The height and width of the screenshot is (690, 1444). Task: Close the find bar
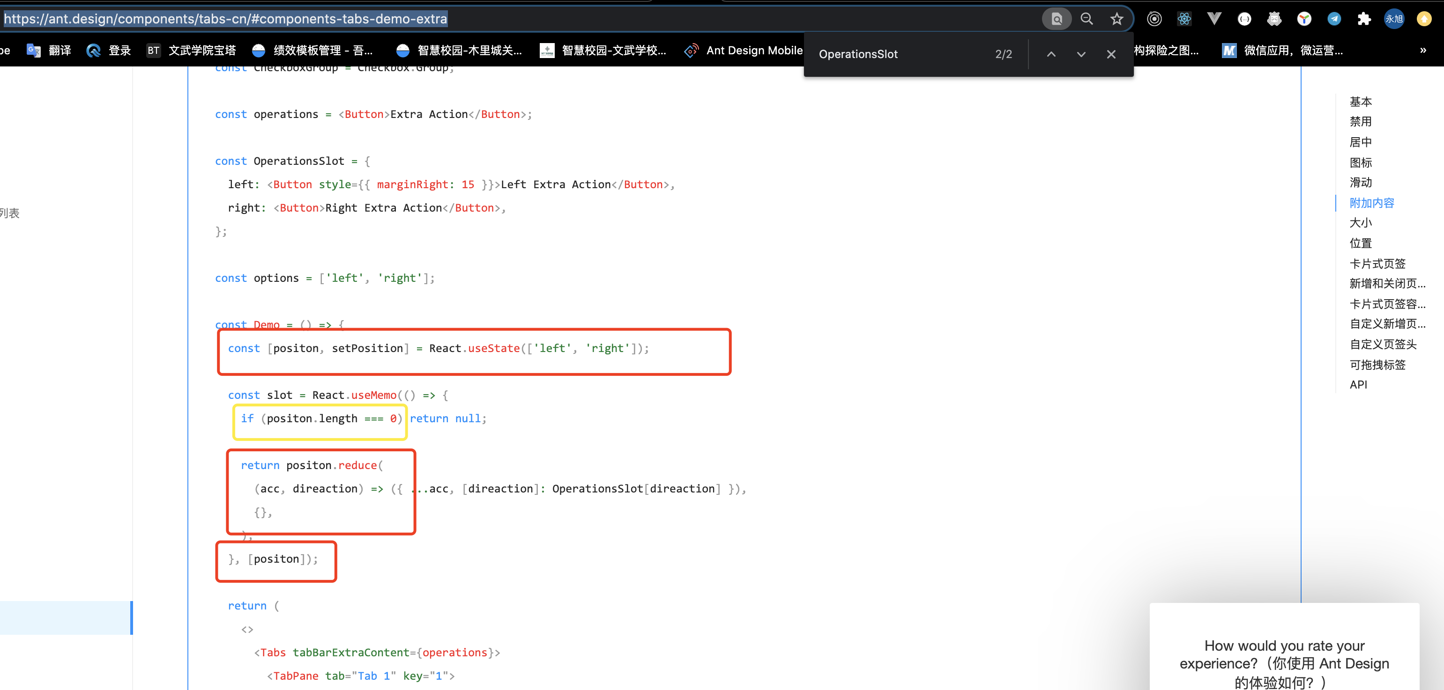pos(1111,54)
